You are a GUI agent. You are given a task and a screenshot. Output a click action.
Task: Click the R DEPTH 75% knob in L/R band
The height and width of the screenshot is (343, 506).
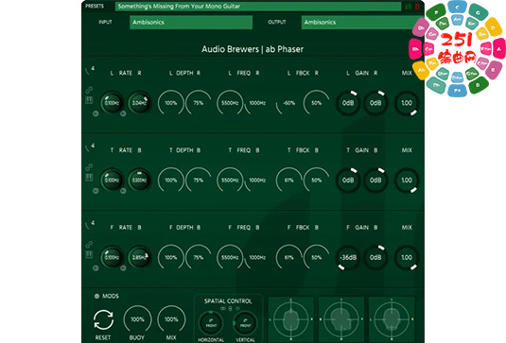198,103
